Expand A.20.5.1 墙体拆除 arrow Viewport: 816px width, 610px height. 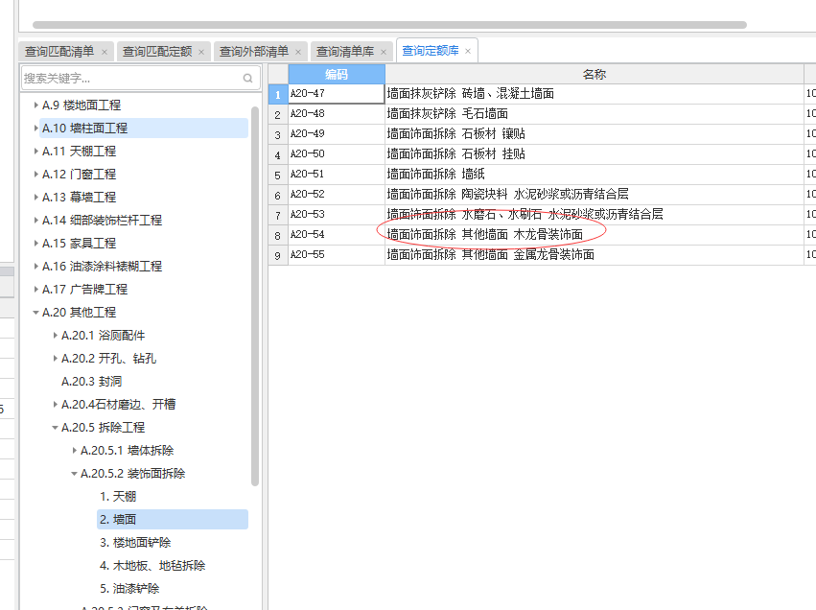click(x=75, y=450)
